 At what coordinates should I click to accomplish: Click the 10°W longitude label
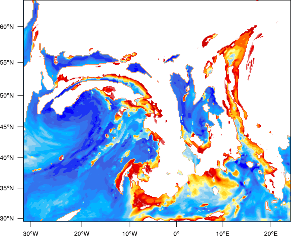coord(130,233)
